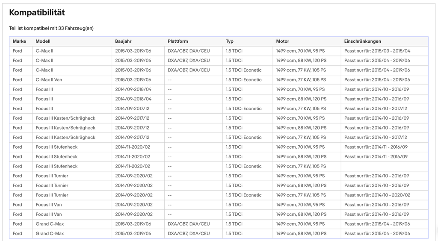Select the first Focus III Turnier model cell
438x241 pixels.
[72, 176]
